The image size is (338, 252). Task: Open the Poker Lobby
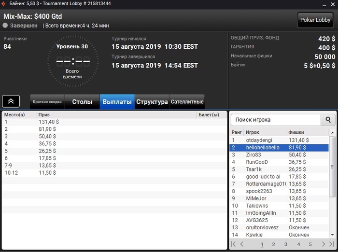pos(315,20)
